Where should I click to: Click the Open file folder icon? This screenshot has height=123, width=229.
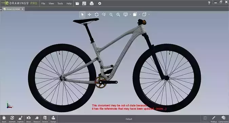(x=77, y=3)
